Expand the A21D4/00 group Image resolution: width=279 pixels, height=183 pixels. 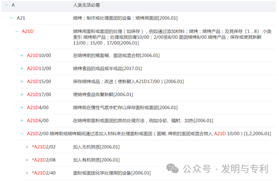point(21,107)
